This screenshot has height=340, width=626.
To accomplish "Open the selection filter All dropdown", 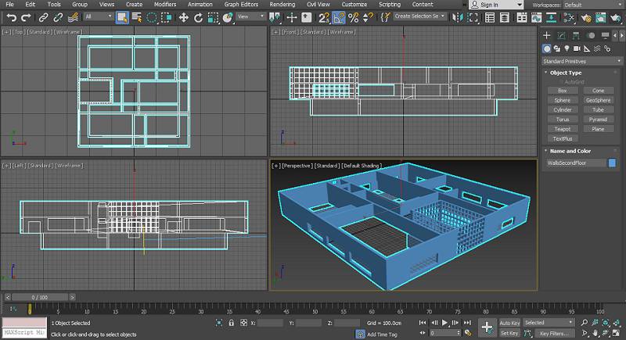I will click(x=99, y=16).
